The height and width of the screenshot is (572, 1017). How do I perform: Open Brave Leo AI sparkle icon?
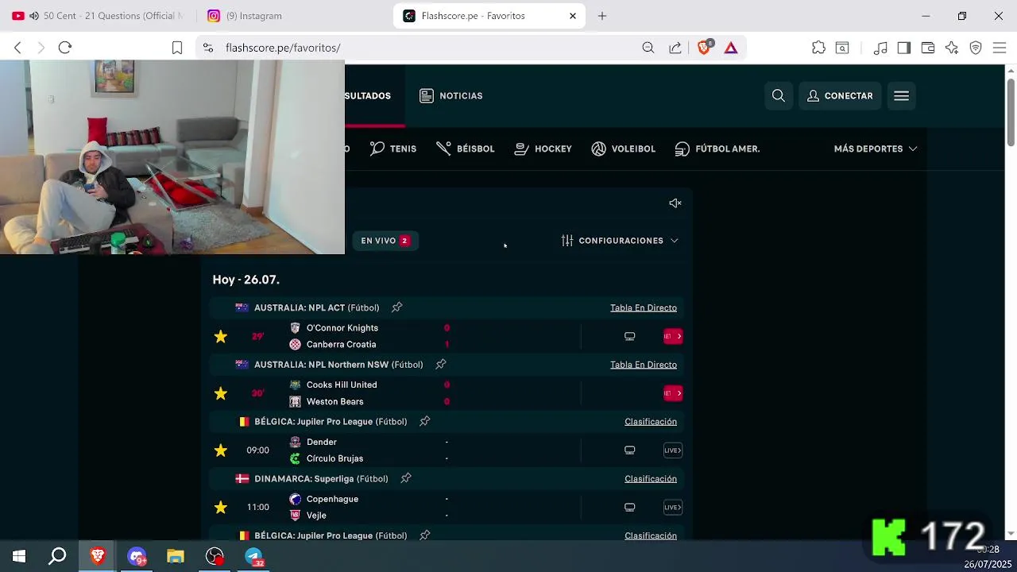pyautogui.click(x=952, y=48)
